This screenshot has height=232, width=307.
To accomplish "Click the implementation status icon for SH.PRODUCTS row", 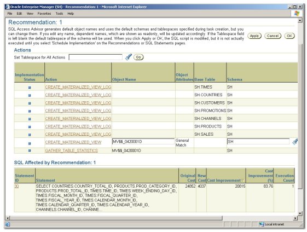I will pos(30,127).
